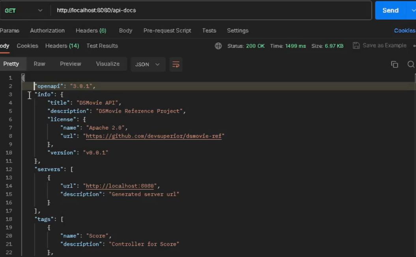Switch to Raw response view
The width and height of the screenshot is (416, 257).
39,64
